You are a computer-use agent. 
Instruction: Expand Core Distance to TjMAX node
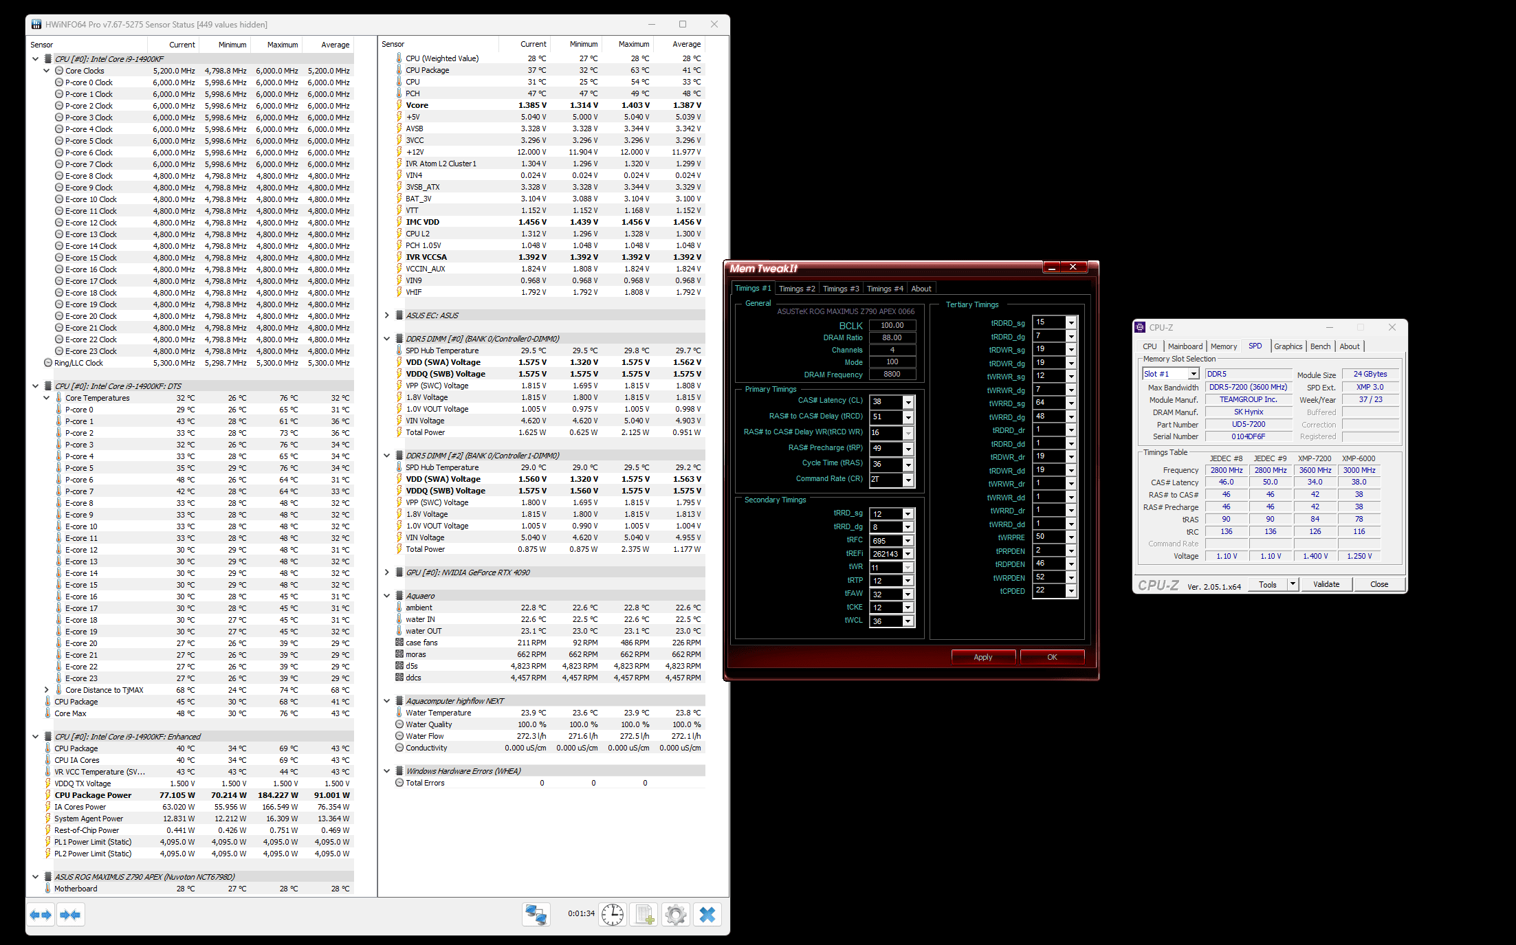(47, 690)
